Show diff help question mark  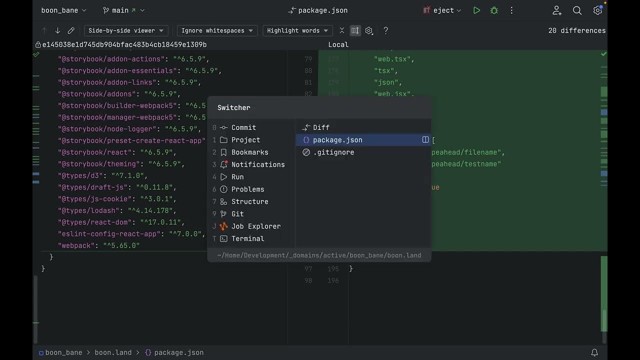385,30
